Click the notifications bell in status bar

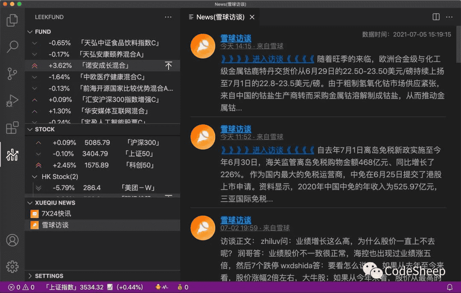pos(449,287)
